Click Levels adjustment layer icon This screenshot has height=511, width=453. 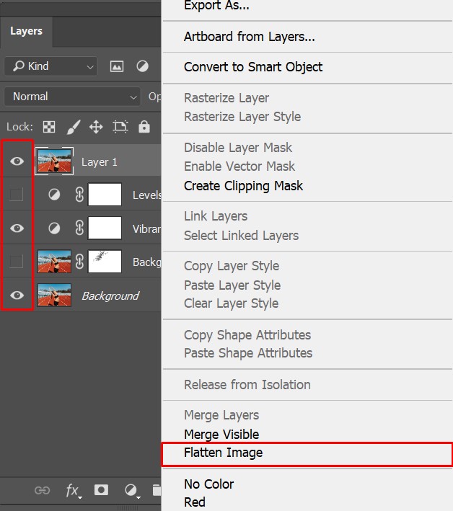pyautogui.click(x=54, y=195)
